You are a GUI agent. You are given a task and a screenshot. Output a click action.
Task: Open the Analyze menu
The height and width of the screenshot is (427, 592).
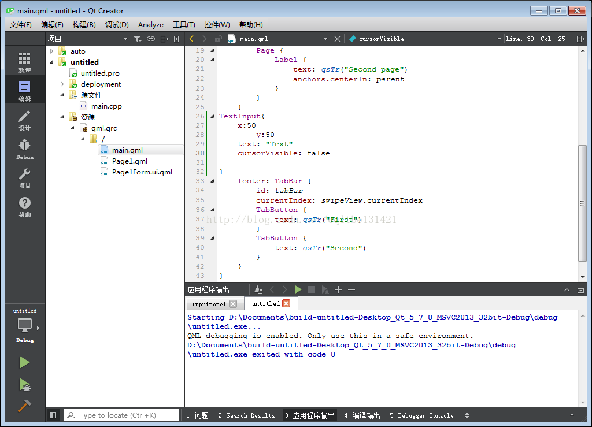click(x=150, y=24)
